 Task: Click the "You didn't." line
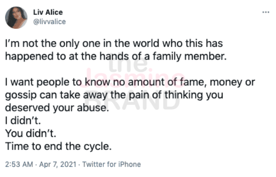click(30, 133)
